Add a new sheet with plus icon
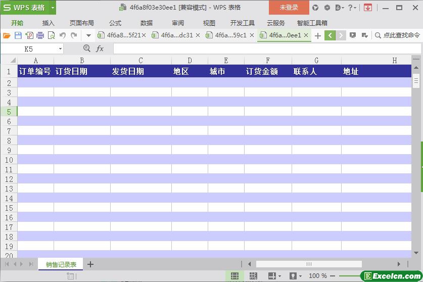 (90, 264)
